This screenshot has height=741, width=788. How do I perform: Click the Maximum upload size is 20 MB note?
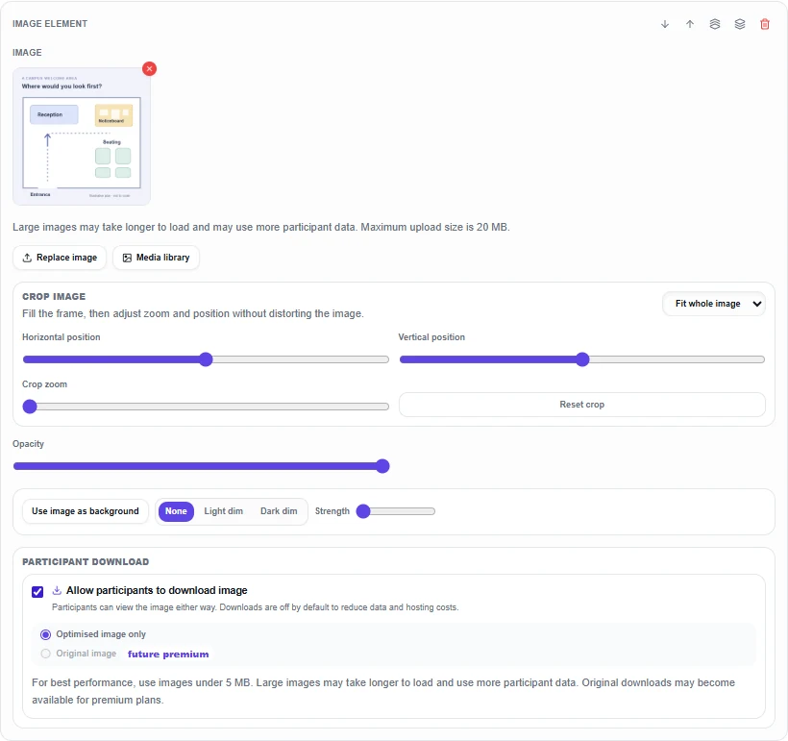coord(435,227)
